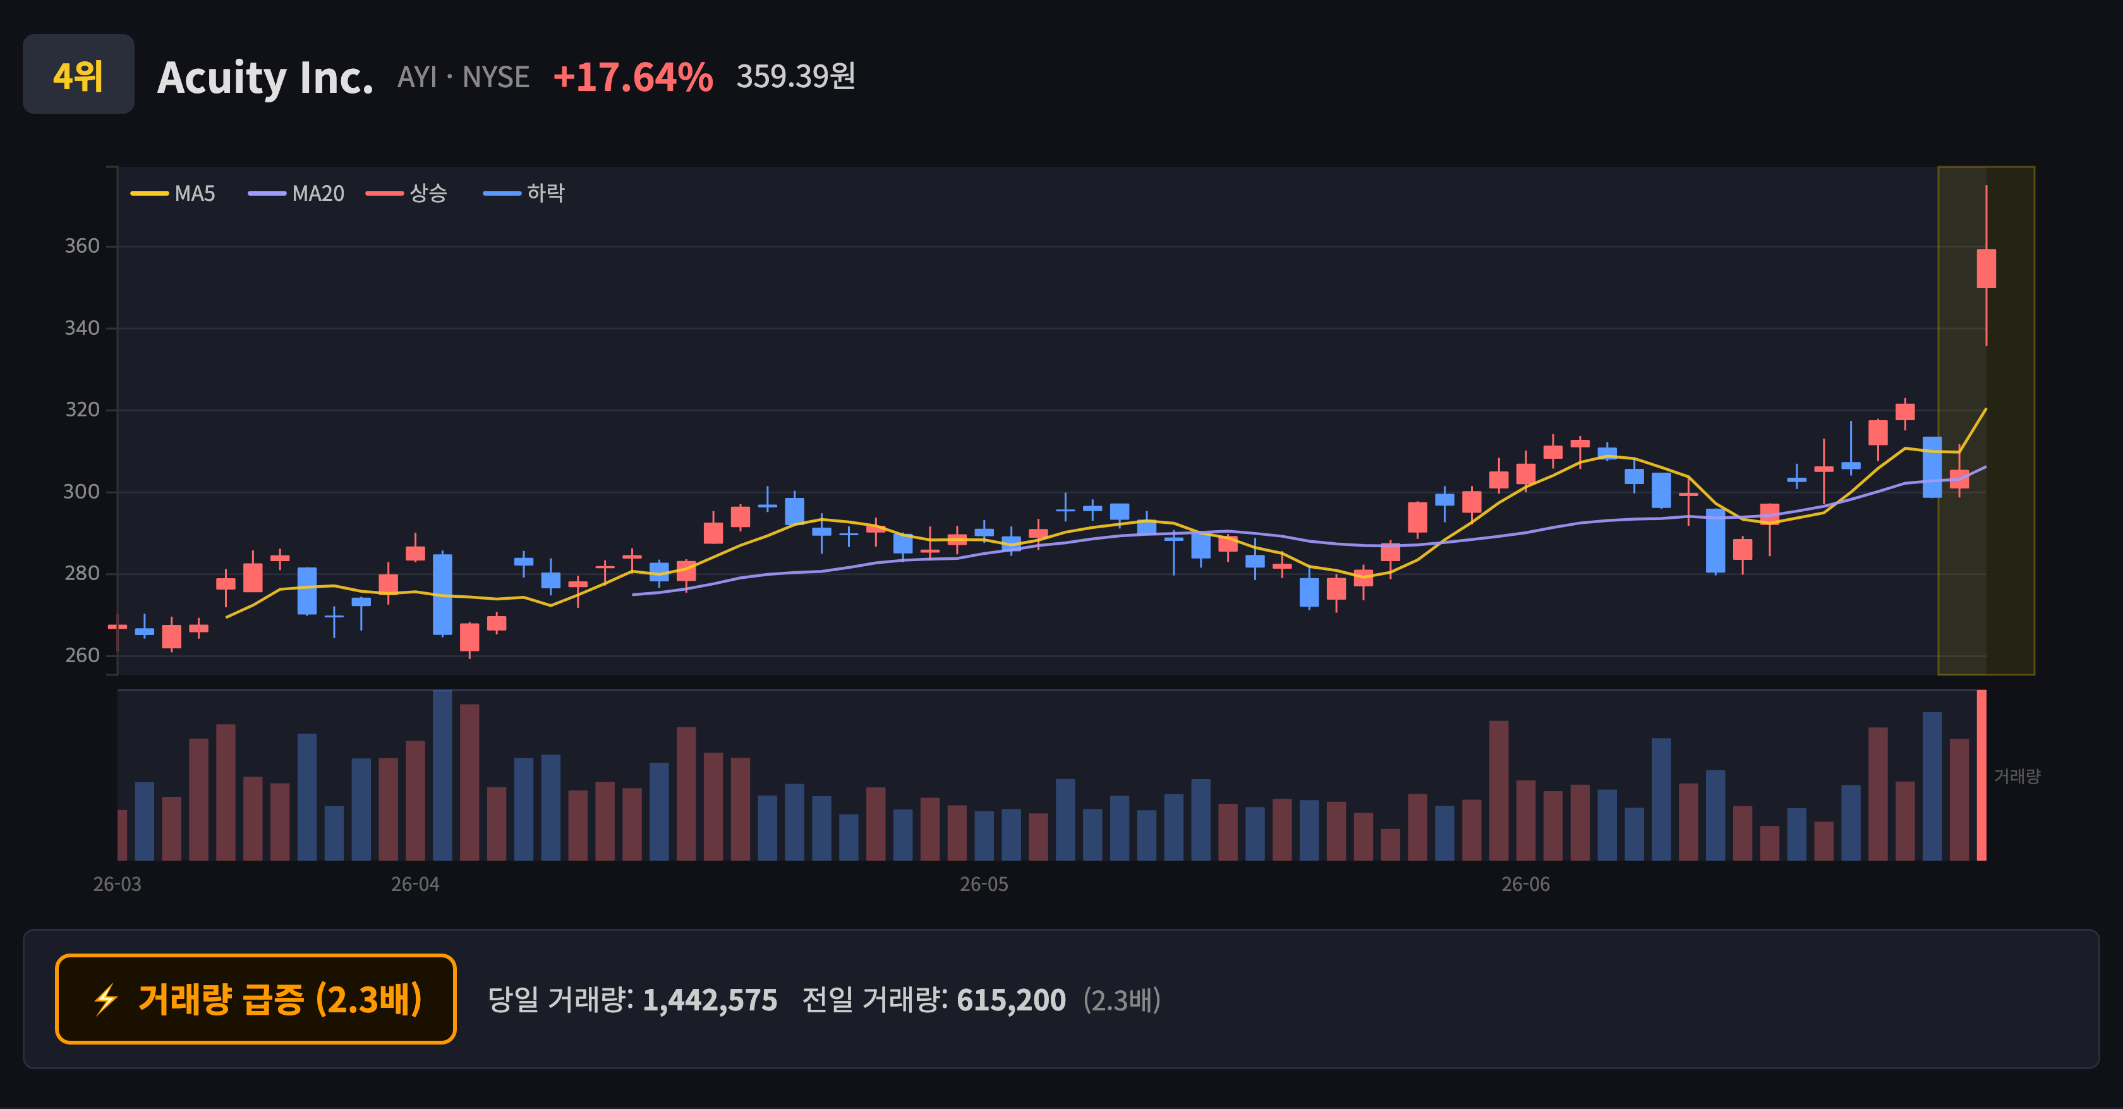Click the 359.39원 price
2123x1109 pixels.
(795, 76)
